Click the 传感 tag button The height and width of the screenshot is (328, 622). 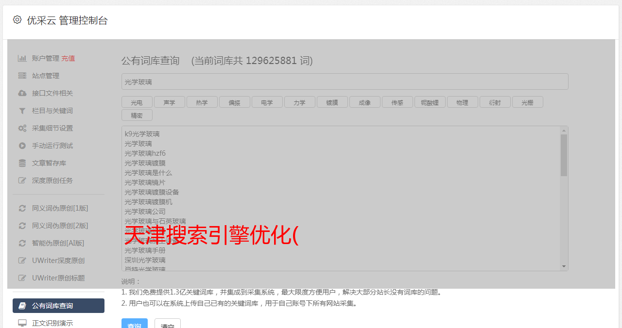pos(397,102)
